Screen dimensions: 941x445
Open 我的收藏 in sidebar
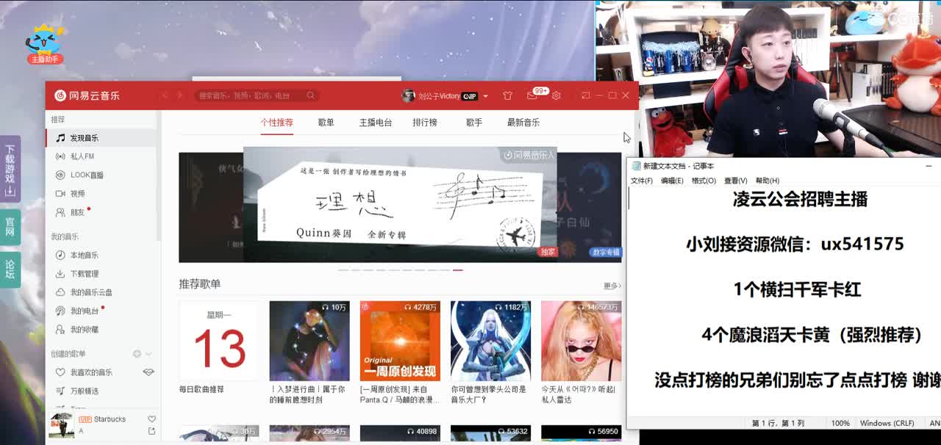tap(101, 330)
